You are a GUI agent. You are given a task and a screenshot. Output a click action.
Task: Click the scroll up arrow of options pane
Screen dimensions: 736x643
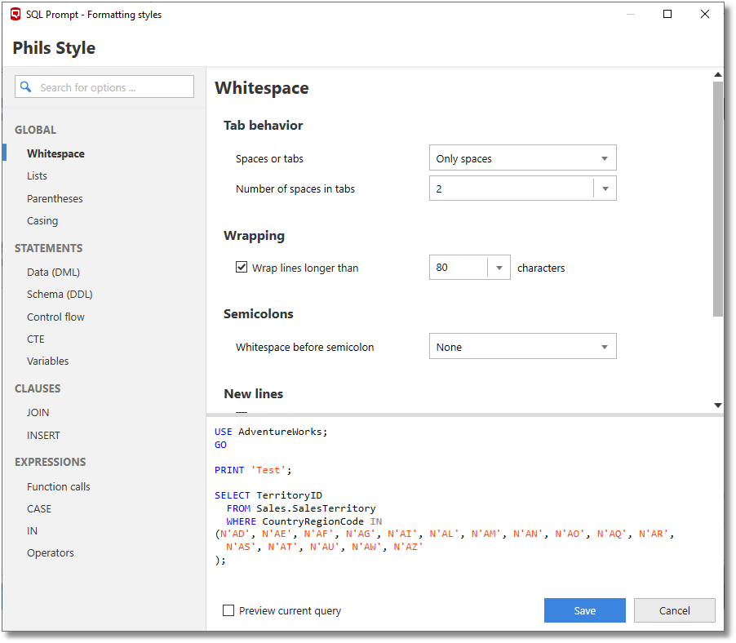[718, 74]
